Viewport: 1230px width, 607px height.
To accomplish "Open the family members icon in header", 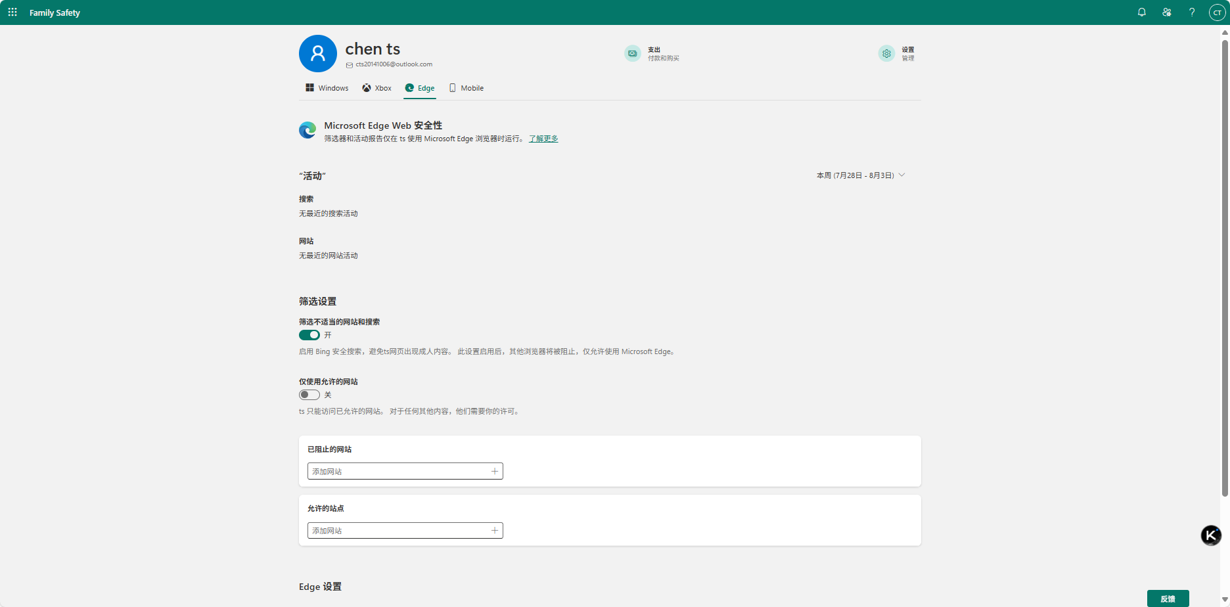I will click(x=1167, y=12).
